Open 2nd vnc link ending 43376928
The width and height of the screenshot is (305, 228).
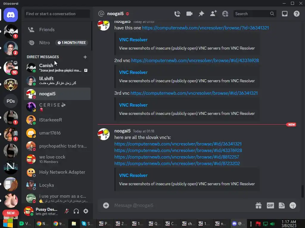coord(195,61)
